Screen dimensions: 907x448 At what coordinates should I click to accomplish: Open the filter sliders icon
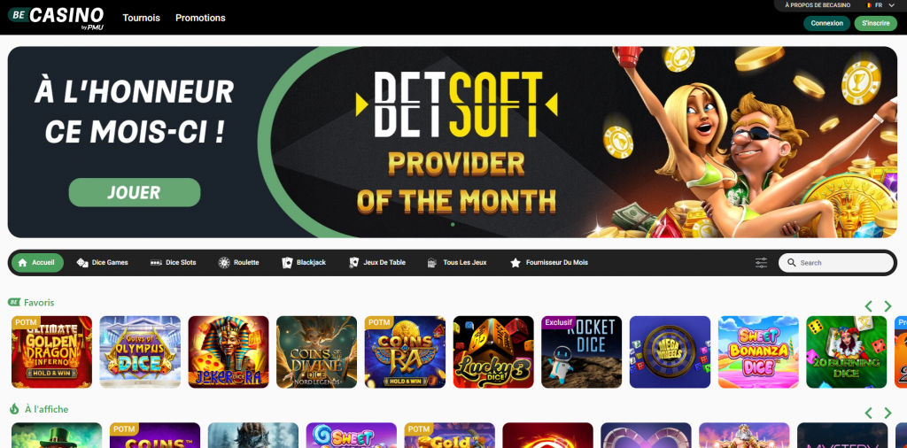tap(761, 263)
